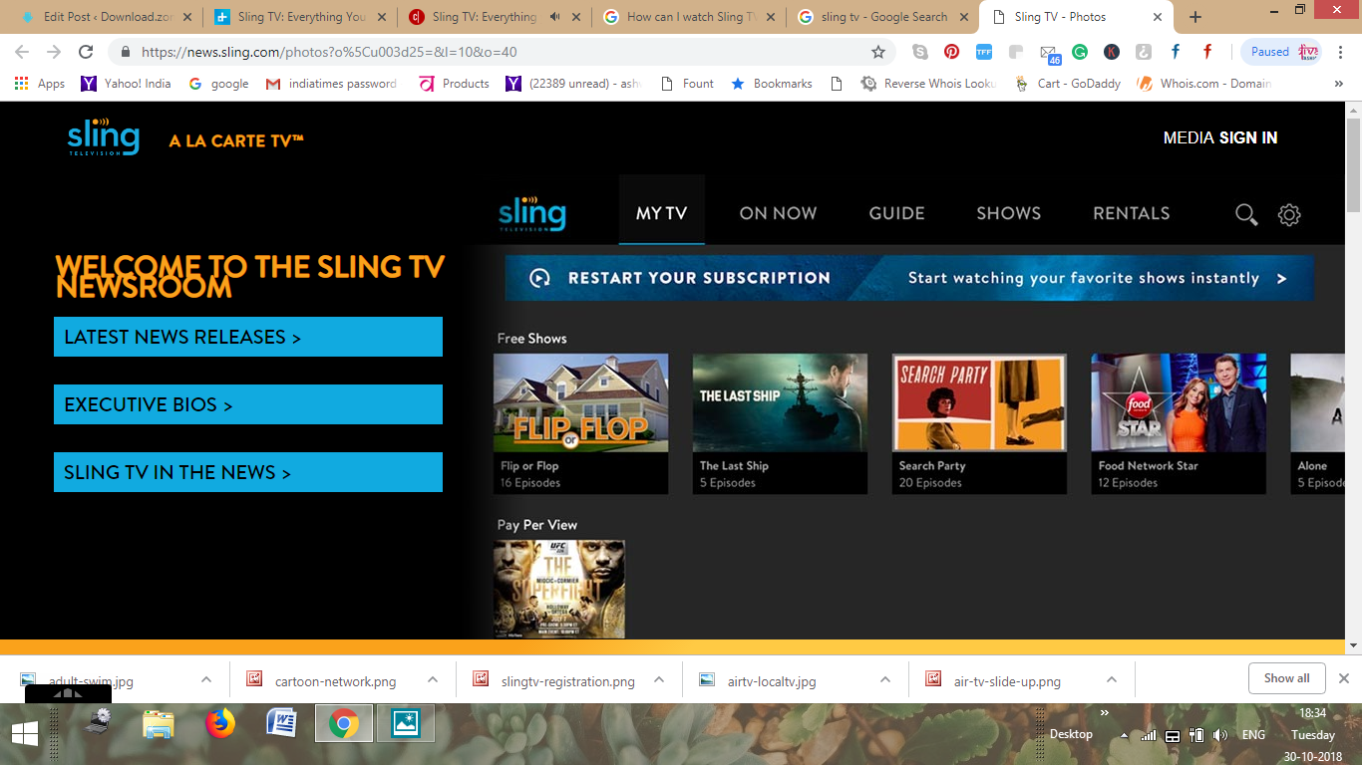Switch to the ON NOW tab

778,213
